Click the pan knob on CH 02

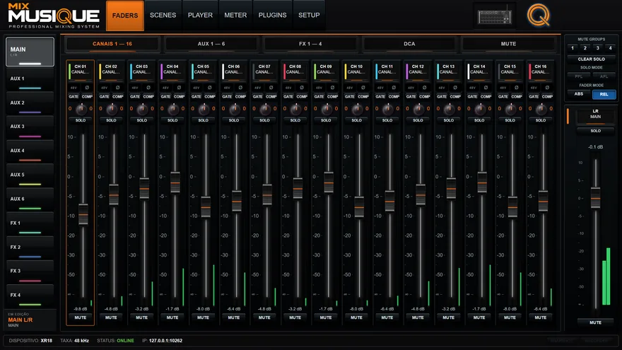pos(112,109)
